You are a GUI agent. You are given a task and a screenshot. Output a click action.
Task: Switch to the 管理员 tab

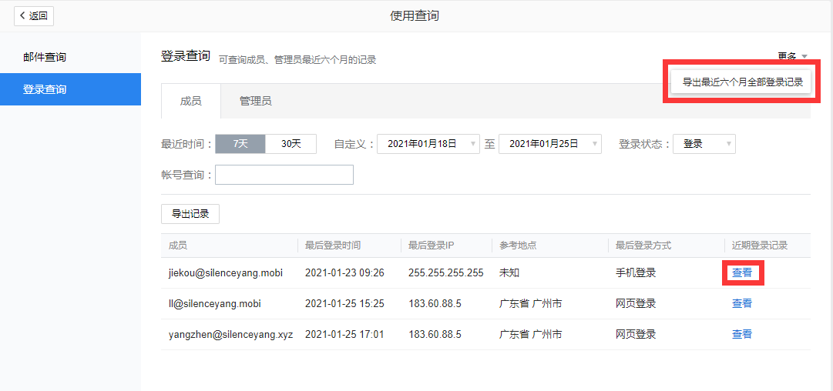pyautogui.click(x=255, y=101)
